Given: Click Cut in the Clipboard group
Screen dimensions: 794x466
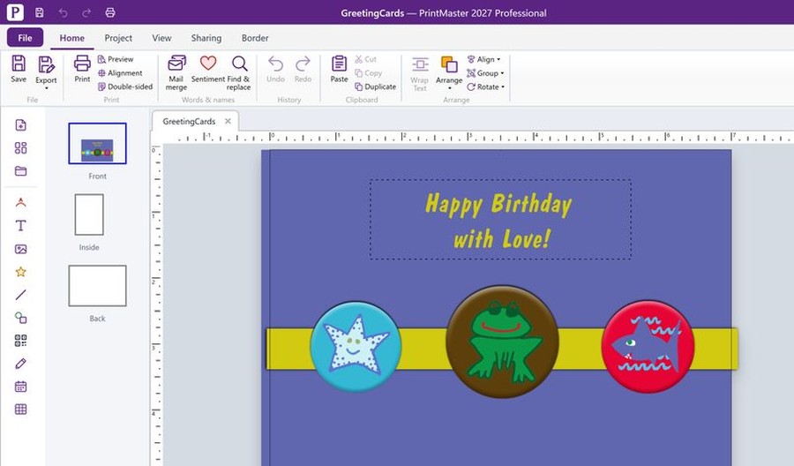Looking at the screenshot, I should tap(365, 59).
